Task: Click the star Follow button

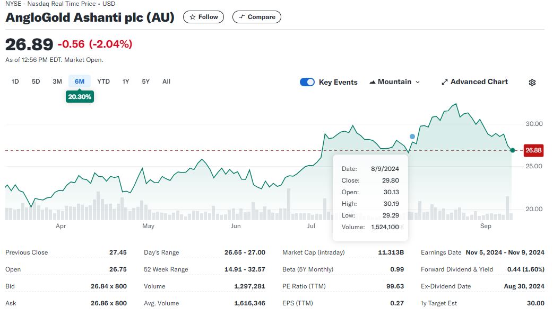Action: coord(204,17)
